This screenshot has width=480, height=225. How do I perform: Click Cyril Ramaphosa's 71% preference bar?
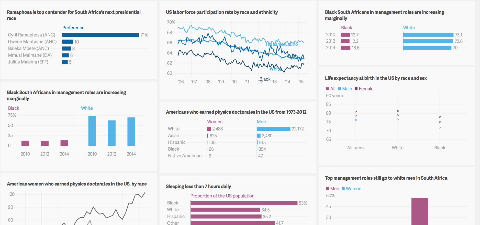coord(101,35)
